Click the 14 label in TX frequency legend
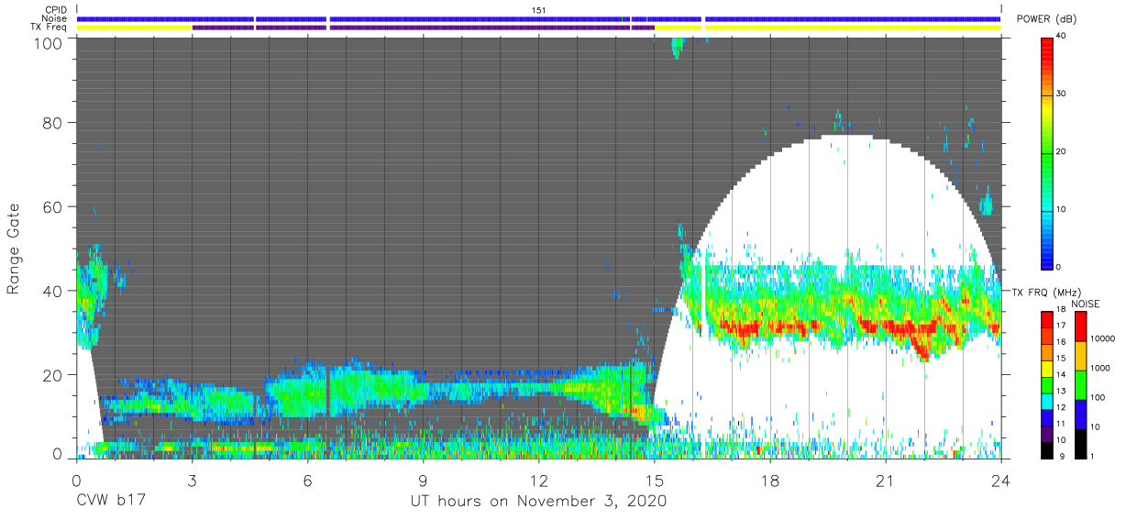 pos(1061,374)
